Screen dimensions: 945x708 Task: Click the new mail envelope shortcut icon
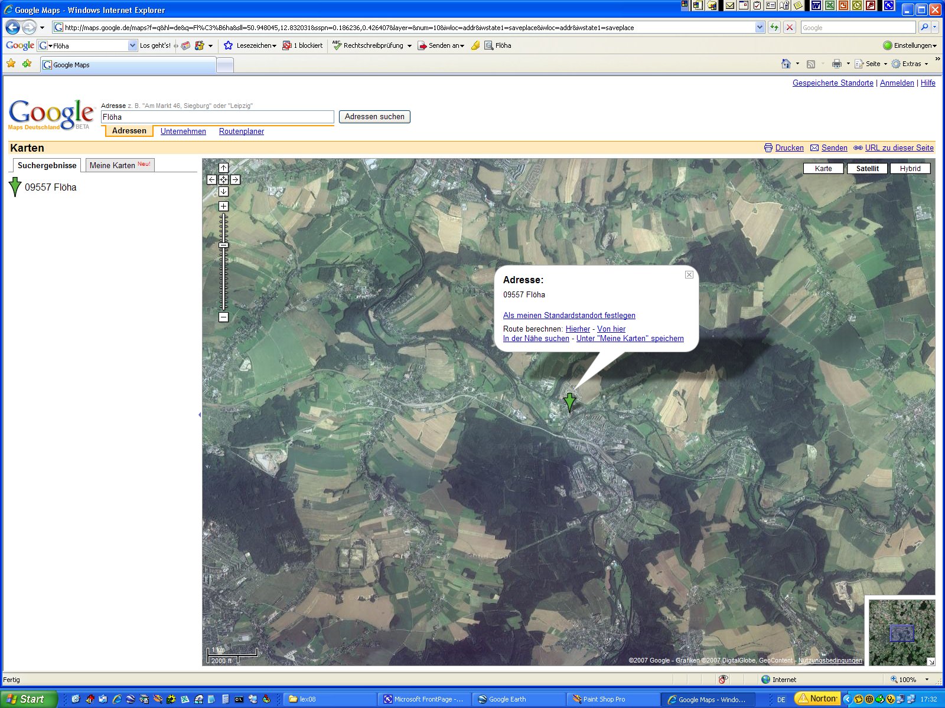[730, 5]
